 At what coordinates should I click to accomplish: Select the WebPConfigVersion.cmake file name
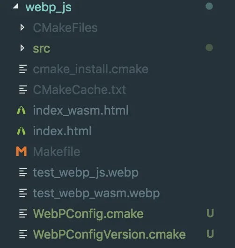point(109,235)
